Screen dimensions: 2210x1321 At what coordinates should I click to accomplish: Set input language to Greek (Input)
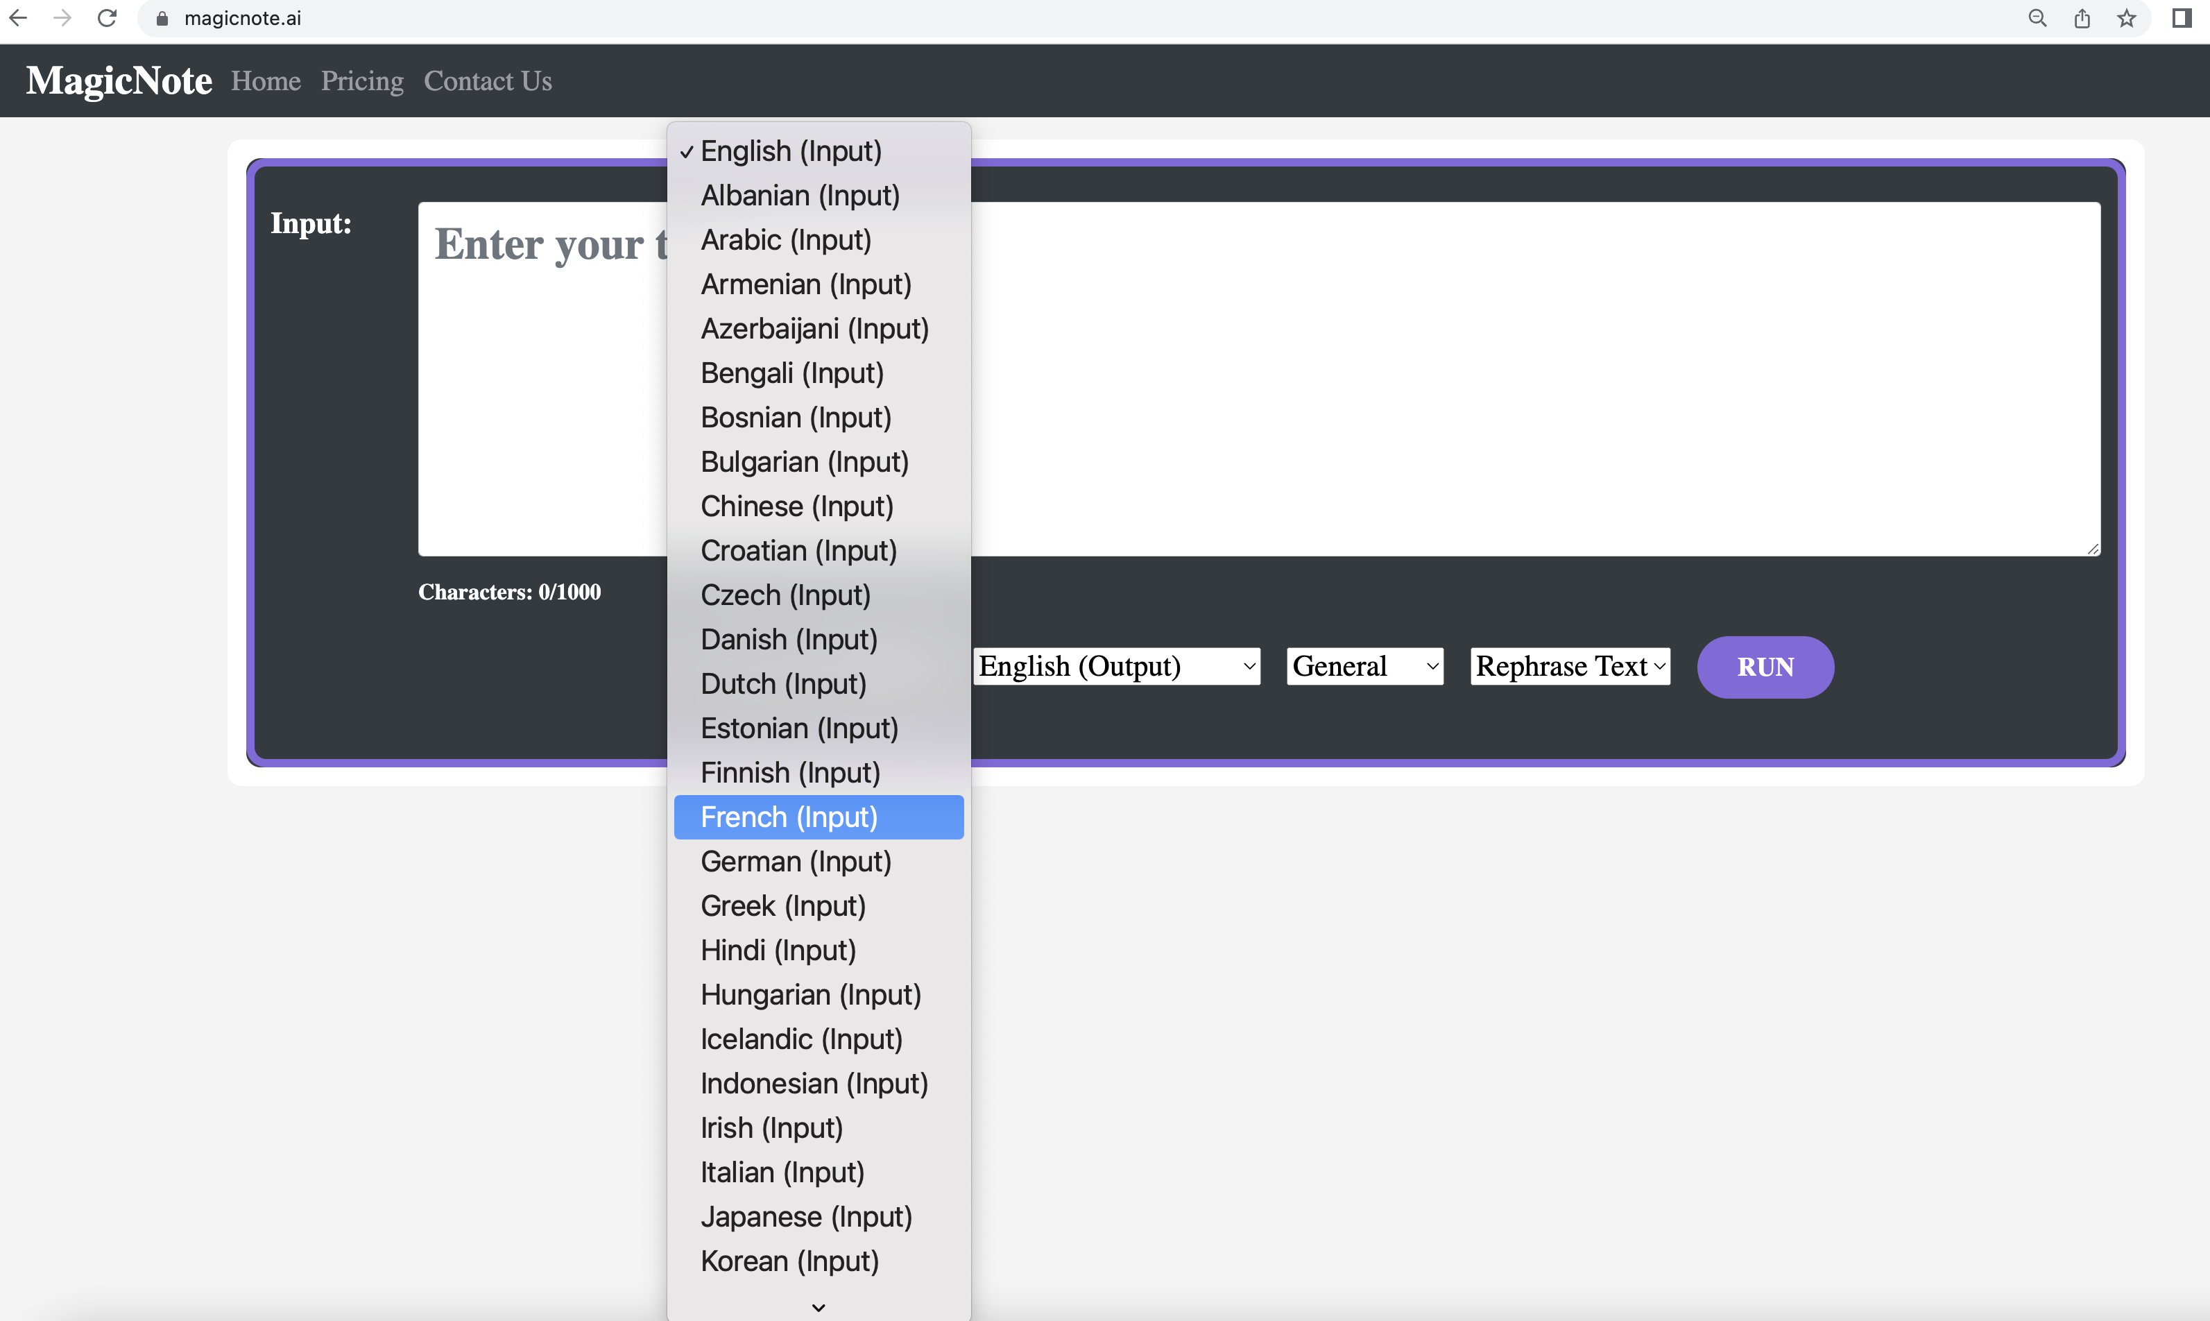pyautogui.click(x=819, y=906)
